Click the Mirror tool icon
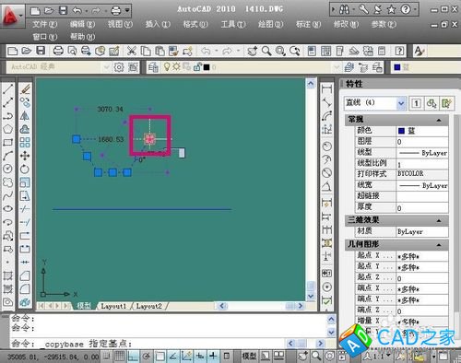 pos(25,116)
